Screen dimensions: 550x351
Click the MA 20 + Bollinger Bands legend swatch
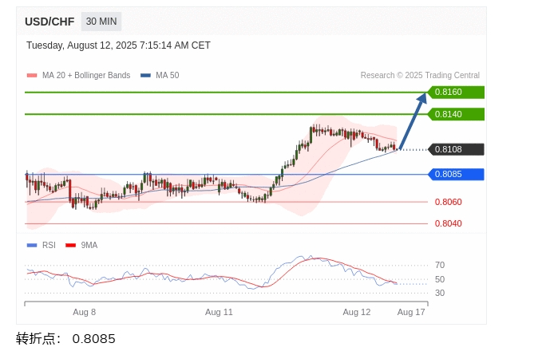pos(32,76)
